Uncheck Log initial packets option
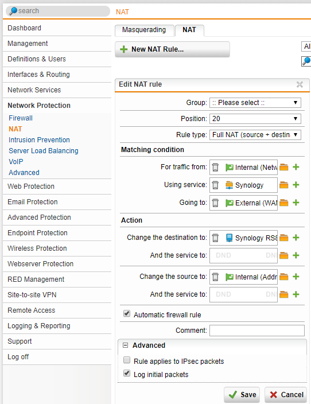This screenshot has height=404, width=311. (127, 373)
